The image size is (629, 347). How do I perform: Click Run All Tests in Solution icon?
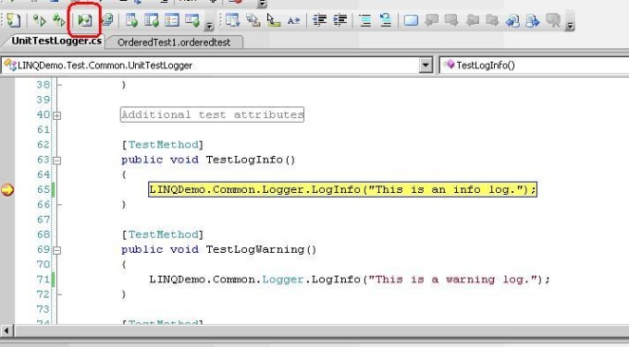click(59, 20)
